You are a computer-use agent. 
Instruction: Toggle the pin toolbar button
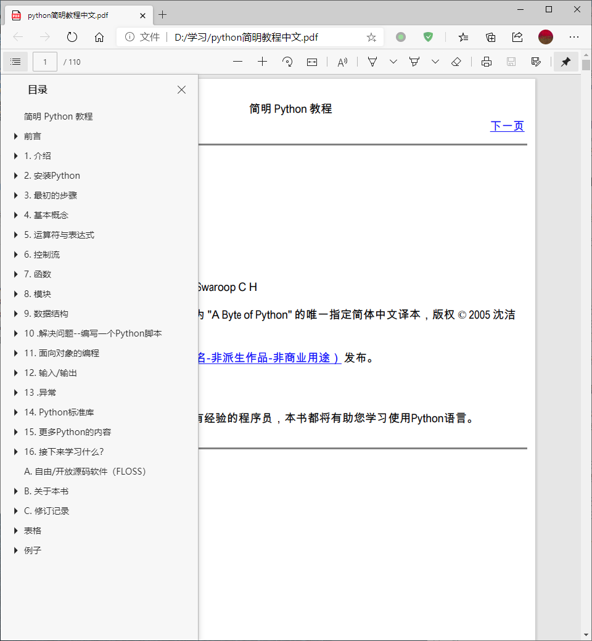click(566, 62)
